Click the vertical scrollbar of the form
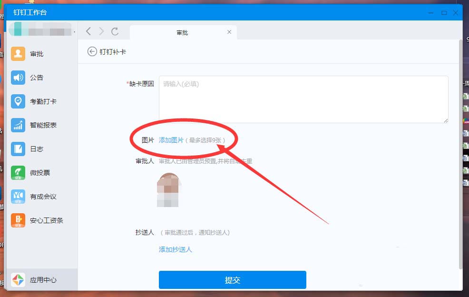 (x=460, y=154)
